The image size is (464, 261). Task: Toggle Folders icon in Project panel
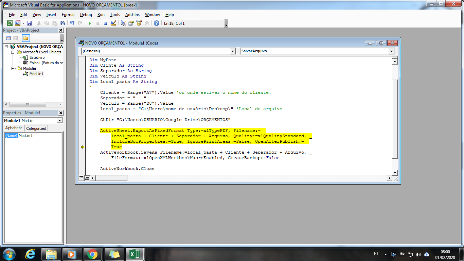click(x=26, y=38)
